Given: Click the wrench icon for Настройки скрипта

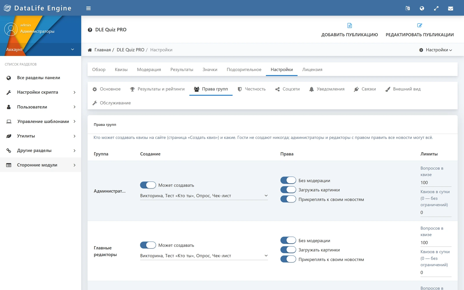Looking at the screenshot, I should pyautogui.click(x=9, y=92).
